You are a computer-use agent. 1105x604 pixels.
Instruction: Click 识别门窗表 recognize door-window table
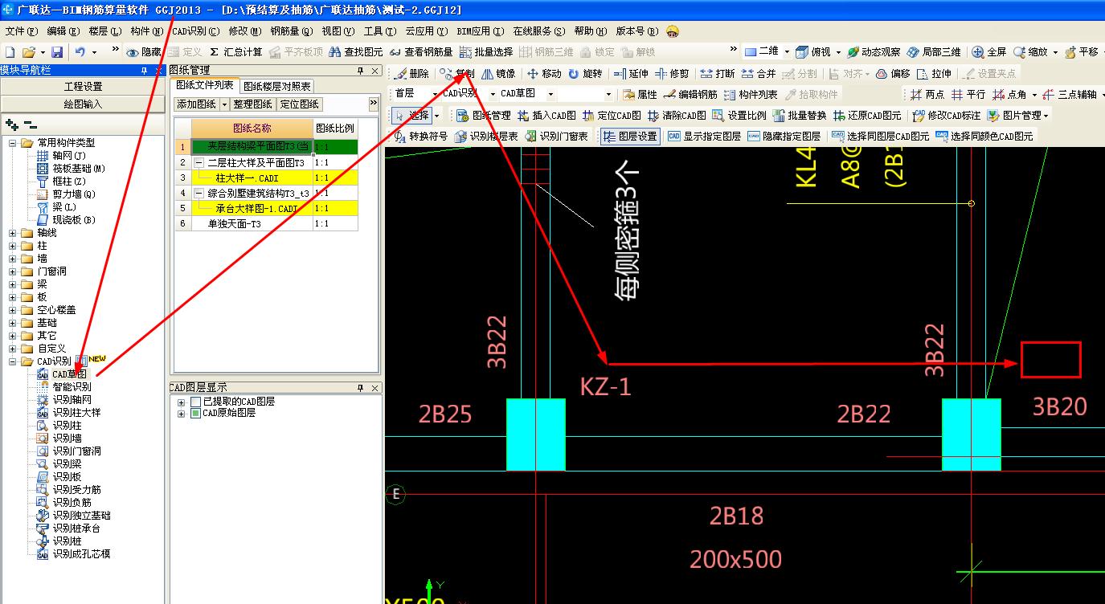(x=557, y=136)
